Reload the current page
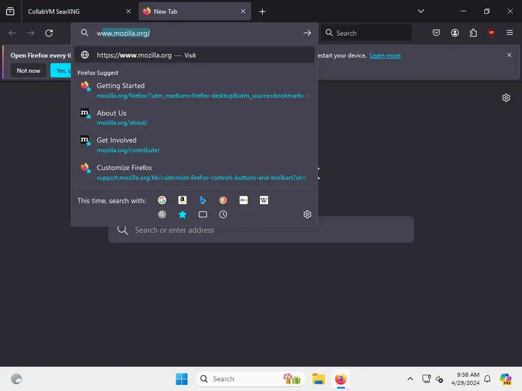Screen dimensions: 522x391 pyautogui.click(x=49, y=33)
